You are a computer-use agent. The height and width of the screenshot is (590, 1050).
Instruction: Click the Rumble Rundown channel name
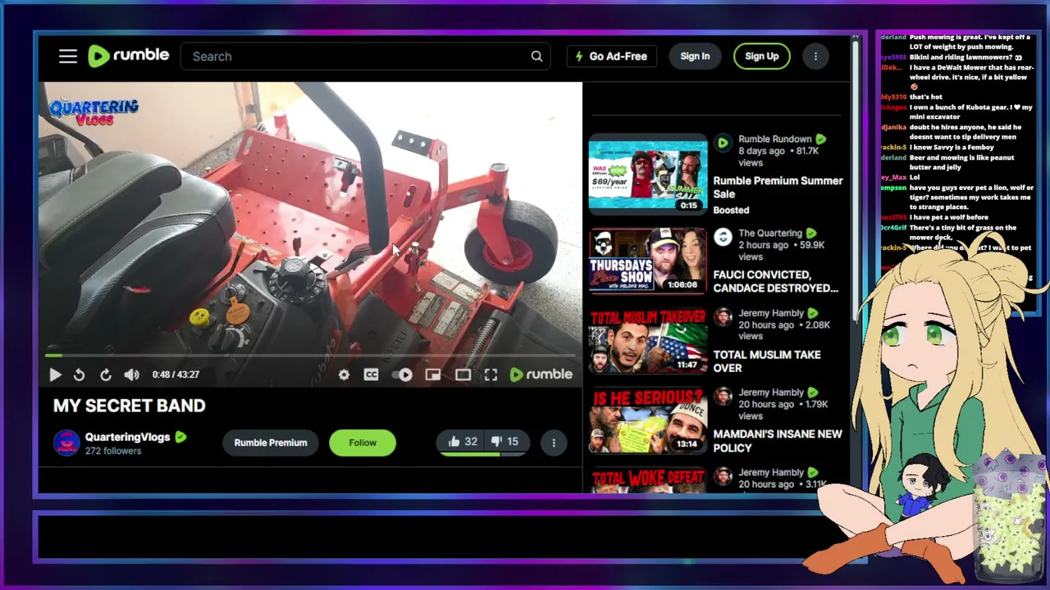coord(775,139)
